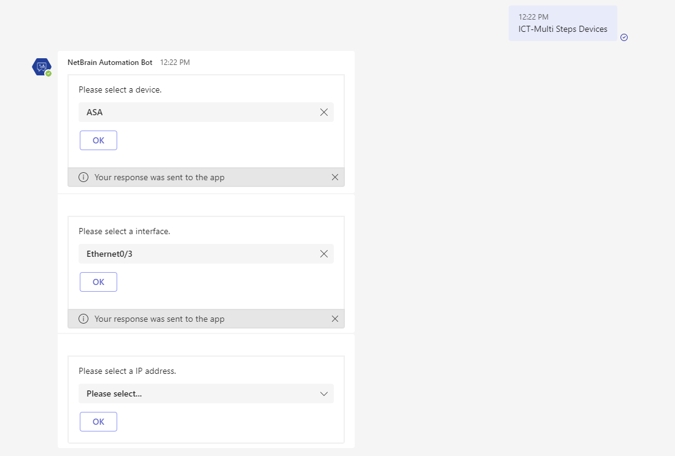Click the bot message timestamp 12:22 PM
Image resolution: width=675 pixels, height=456 pixels.
pyautogui.click(x=175, y=63)
